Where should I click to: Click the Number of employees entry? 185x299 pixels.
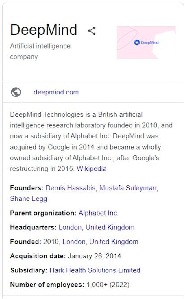click(x=69, y=285)
